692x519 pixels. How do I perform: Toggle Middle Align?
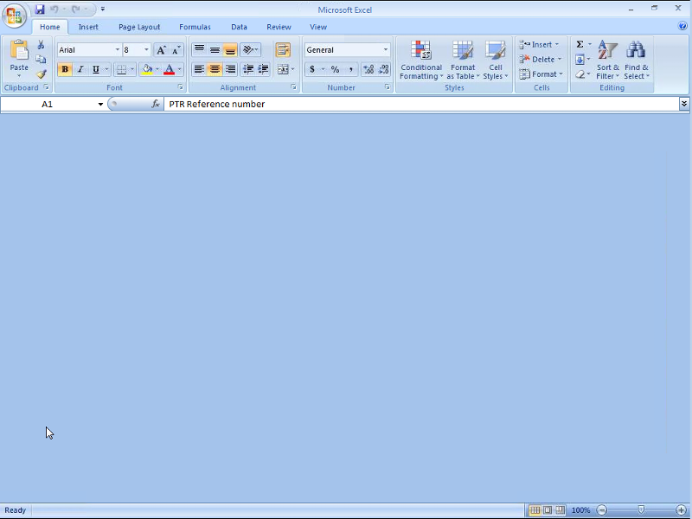215,49
